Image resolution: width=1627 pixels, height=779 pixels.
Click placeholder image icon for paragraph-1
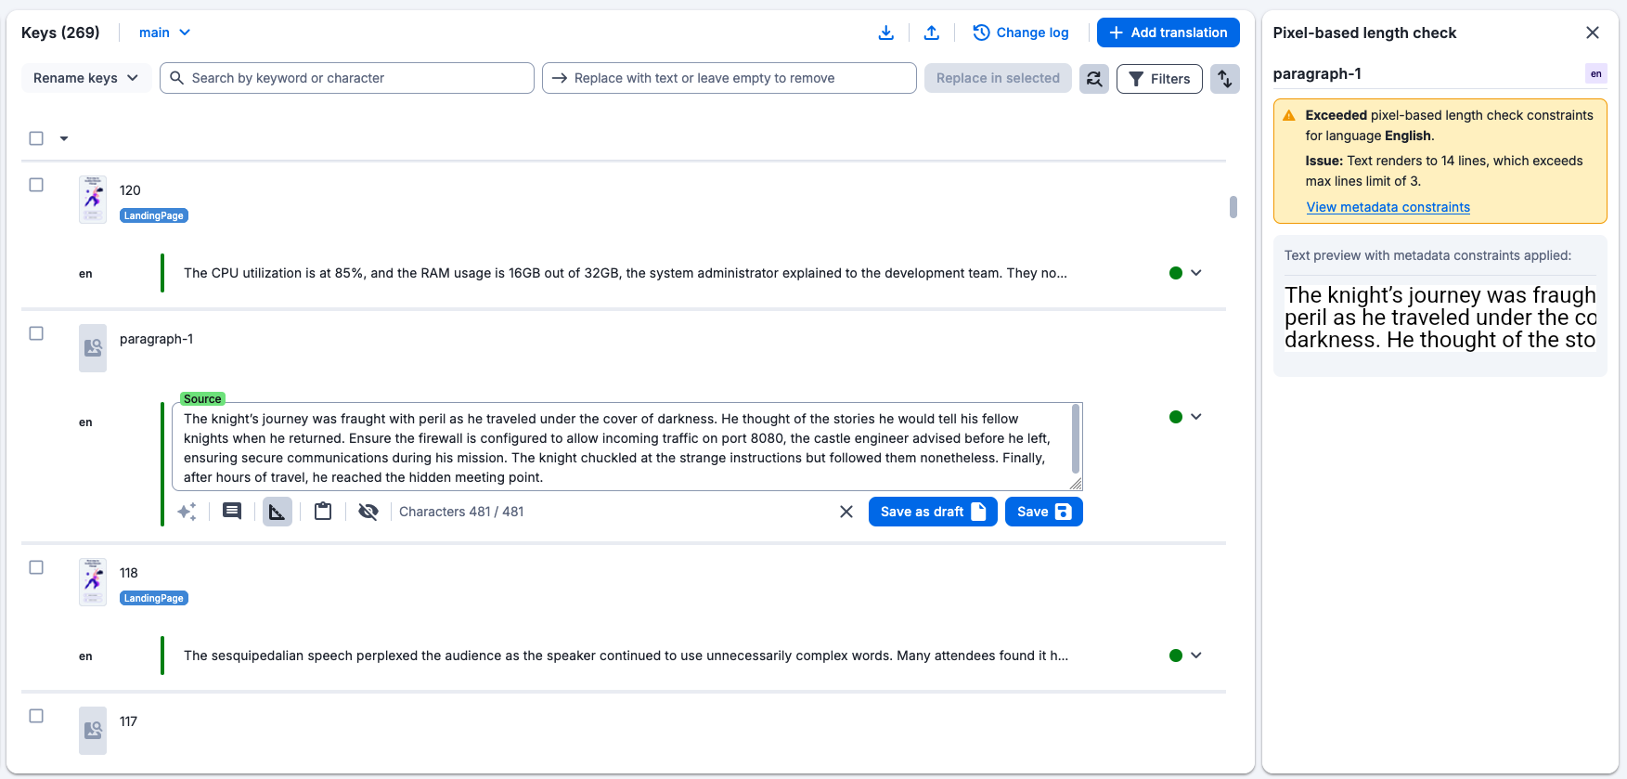93,348
